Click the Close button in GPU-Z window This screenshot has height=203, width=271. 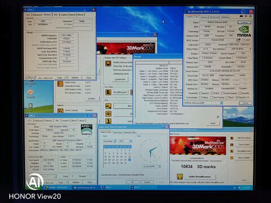click(246, 103)
